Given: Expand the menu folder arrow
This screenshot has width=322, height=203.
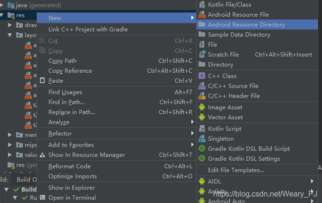Looking at the screenshot, I should coord(9,135).
